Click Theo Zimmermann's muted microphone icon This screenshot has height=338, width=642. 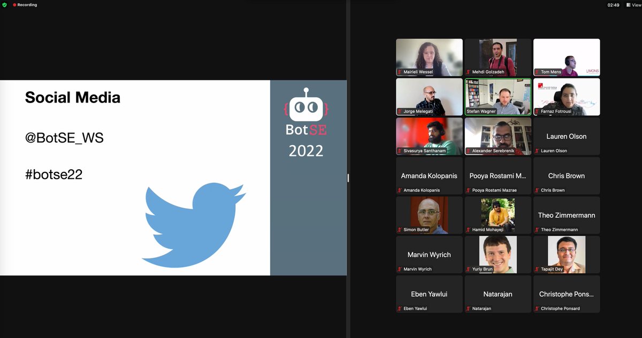[537, 230]
